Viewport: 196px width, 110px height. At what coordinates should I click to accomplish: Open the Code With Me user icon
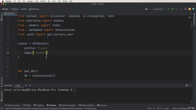pos(147,9)
